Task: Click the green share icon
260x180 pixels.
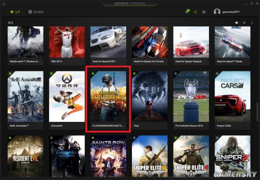Action: pos(195,12)
